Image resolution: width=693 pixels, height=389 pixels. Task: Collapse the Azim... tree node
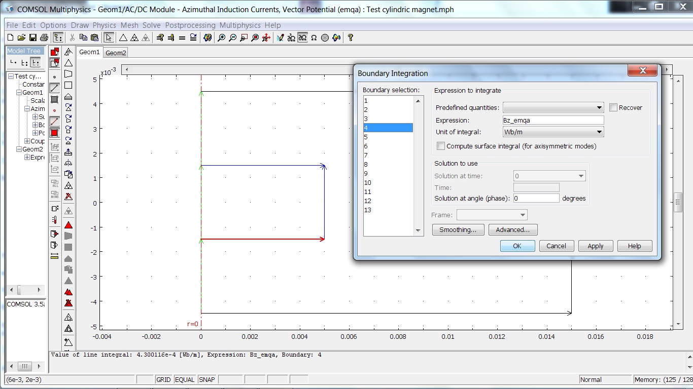tap(27, 109)
